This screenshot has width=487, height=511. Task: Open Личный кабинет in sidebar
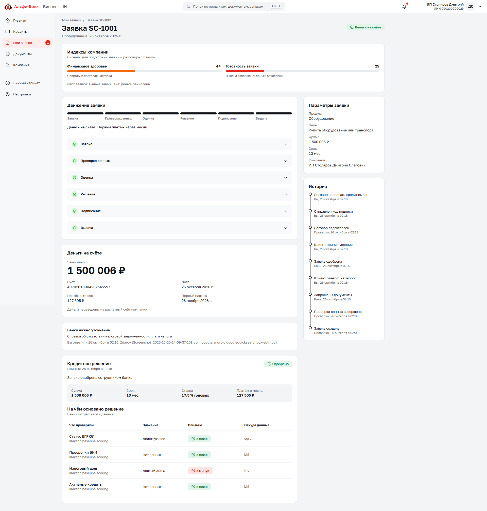(x=28, y=83)
